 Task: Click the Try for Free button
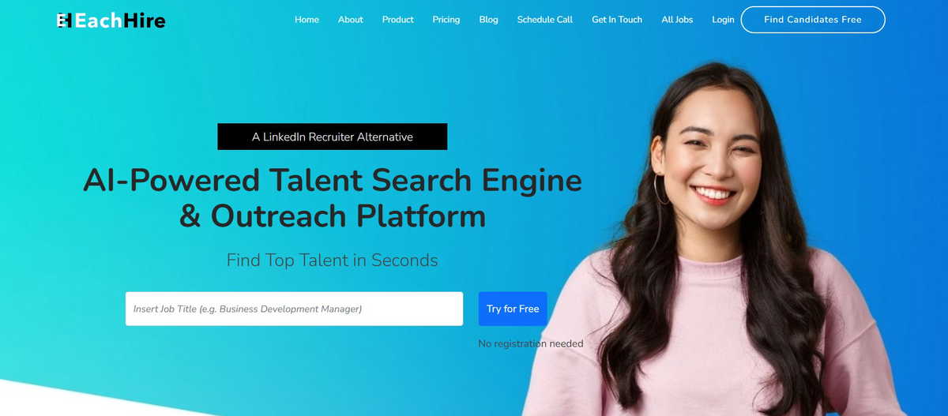tap(513, 309)
